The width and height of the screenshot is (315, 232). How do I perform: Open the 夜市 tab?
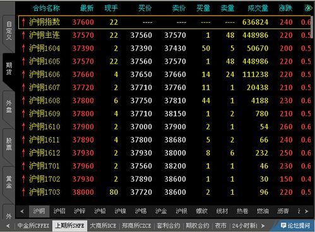point(220,226)
